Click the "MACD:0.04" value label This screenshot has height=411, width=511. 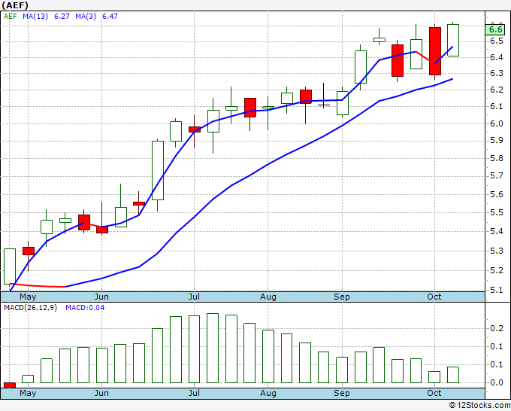tap(85, 308)
